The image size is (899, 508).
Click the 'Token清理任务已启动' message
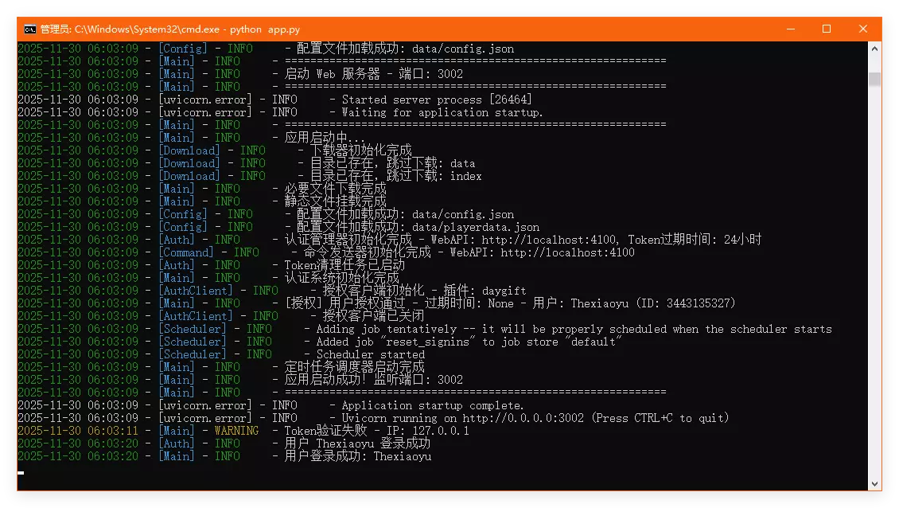pos(344,265)
